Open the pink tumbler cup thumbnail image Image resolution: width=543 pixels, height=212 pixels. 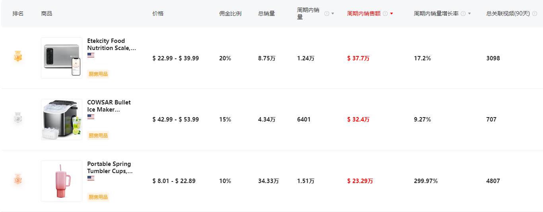pyautogui.click(x=62, y=181)
